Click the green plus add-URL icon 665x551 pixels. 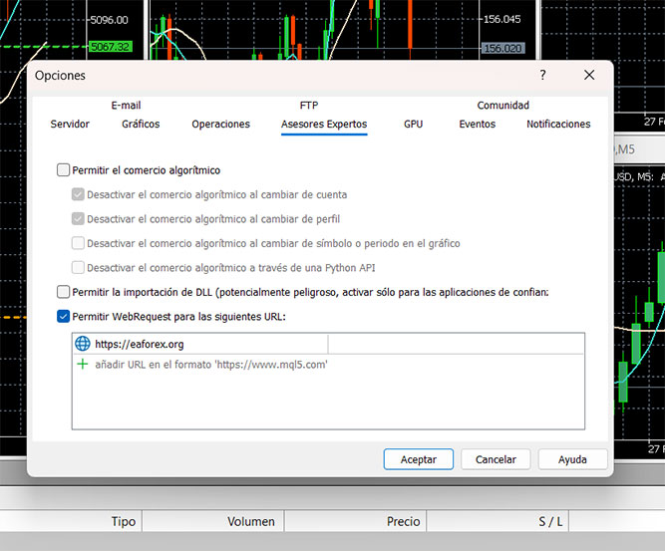83,365
